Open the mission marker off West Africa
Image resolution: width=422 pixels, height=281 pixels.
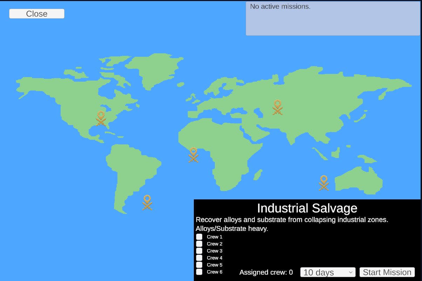193,155
